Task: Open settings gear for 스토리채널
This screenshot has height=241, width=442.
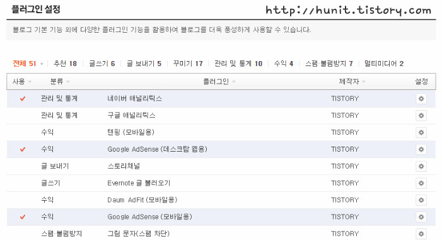Action: pyautogui.click(x=421, y=166)
